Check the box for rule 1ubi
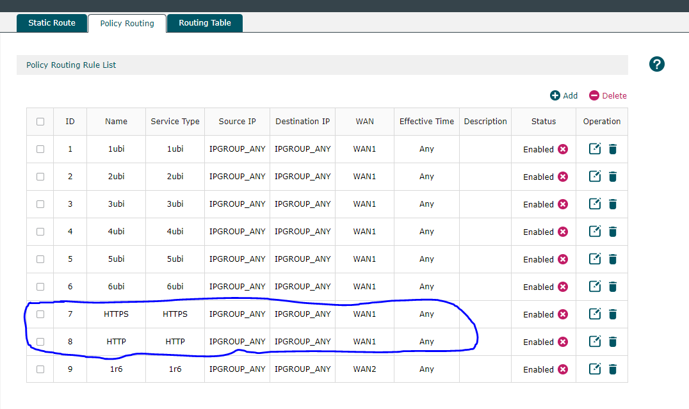689x409 pixels. point(40,149)
